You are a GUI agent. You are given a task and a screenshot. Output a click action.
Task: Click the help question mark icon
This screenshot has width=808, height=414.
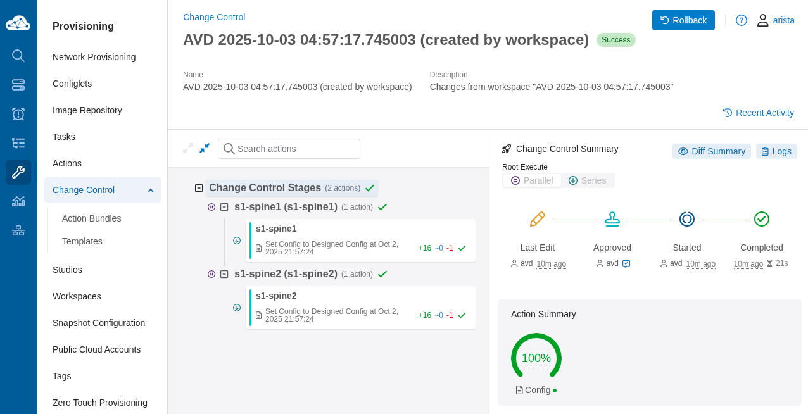point(742,20)
